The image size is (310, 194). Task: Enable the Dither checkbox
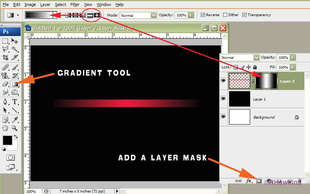(x=225, y=15)
